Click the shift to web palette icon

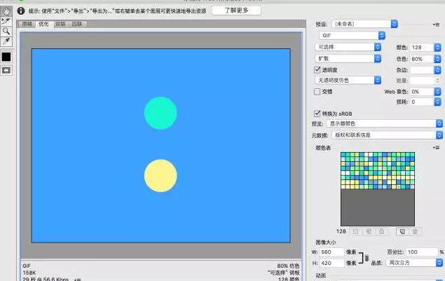click(369, 231)
